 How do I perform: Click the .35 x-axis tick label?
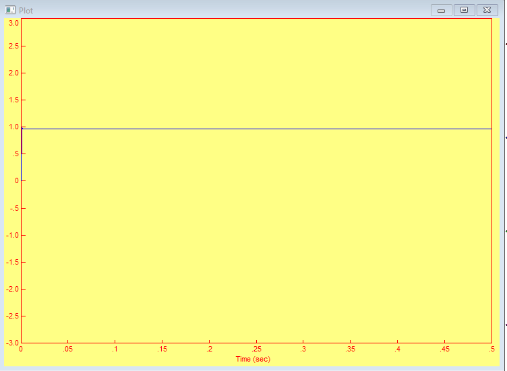[350, 349]
